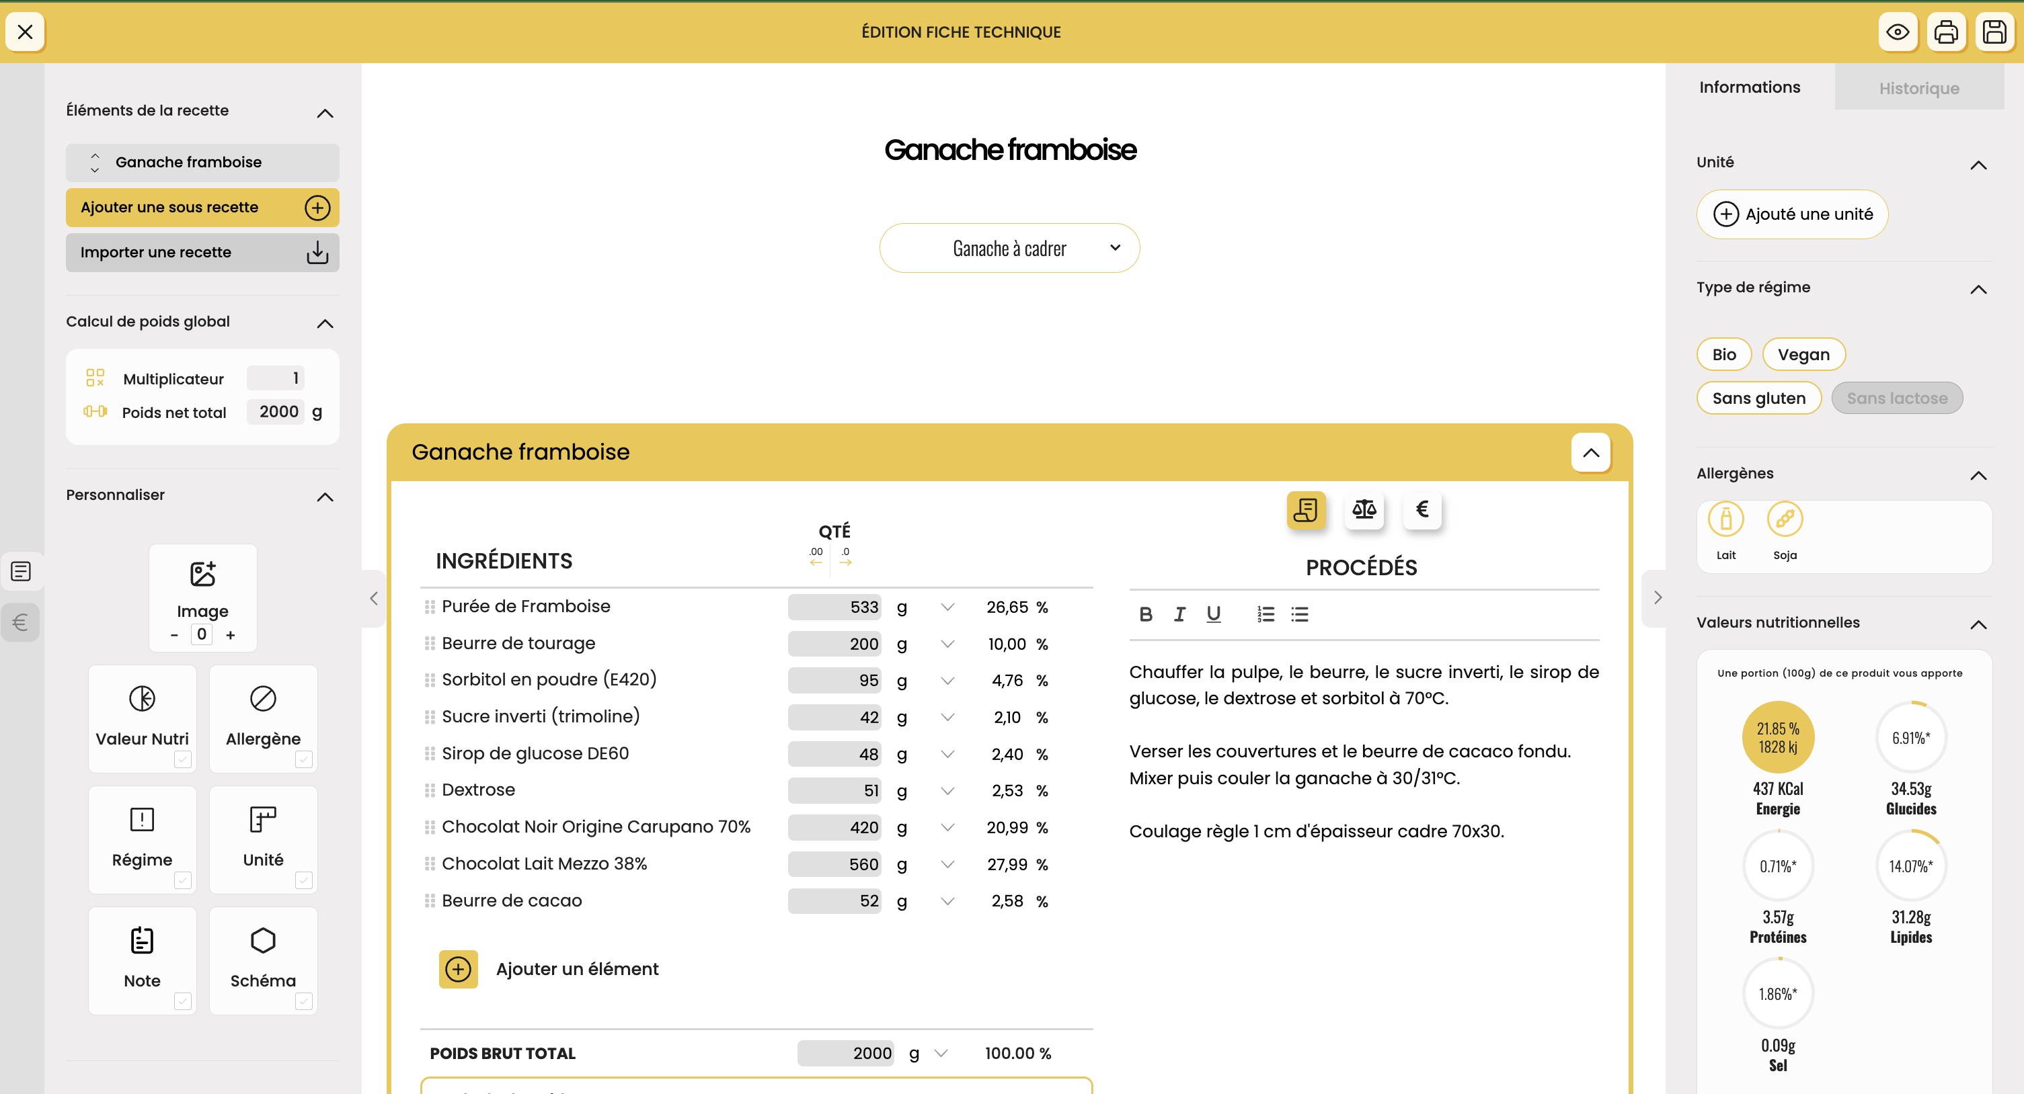Underline text in Procédés editor
The width and height of the screenshot is (2024, 1094).
pos(1213,614)
